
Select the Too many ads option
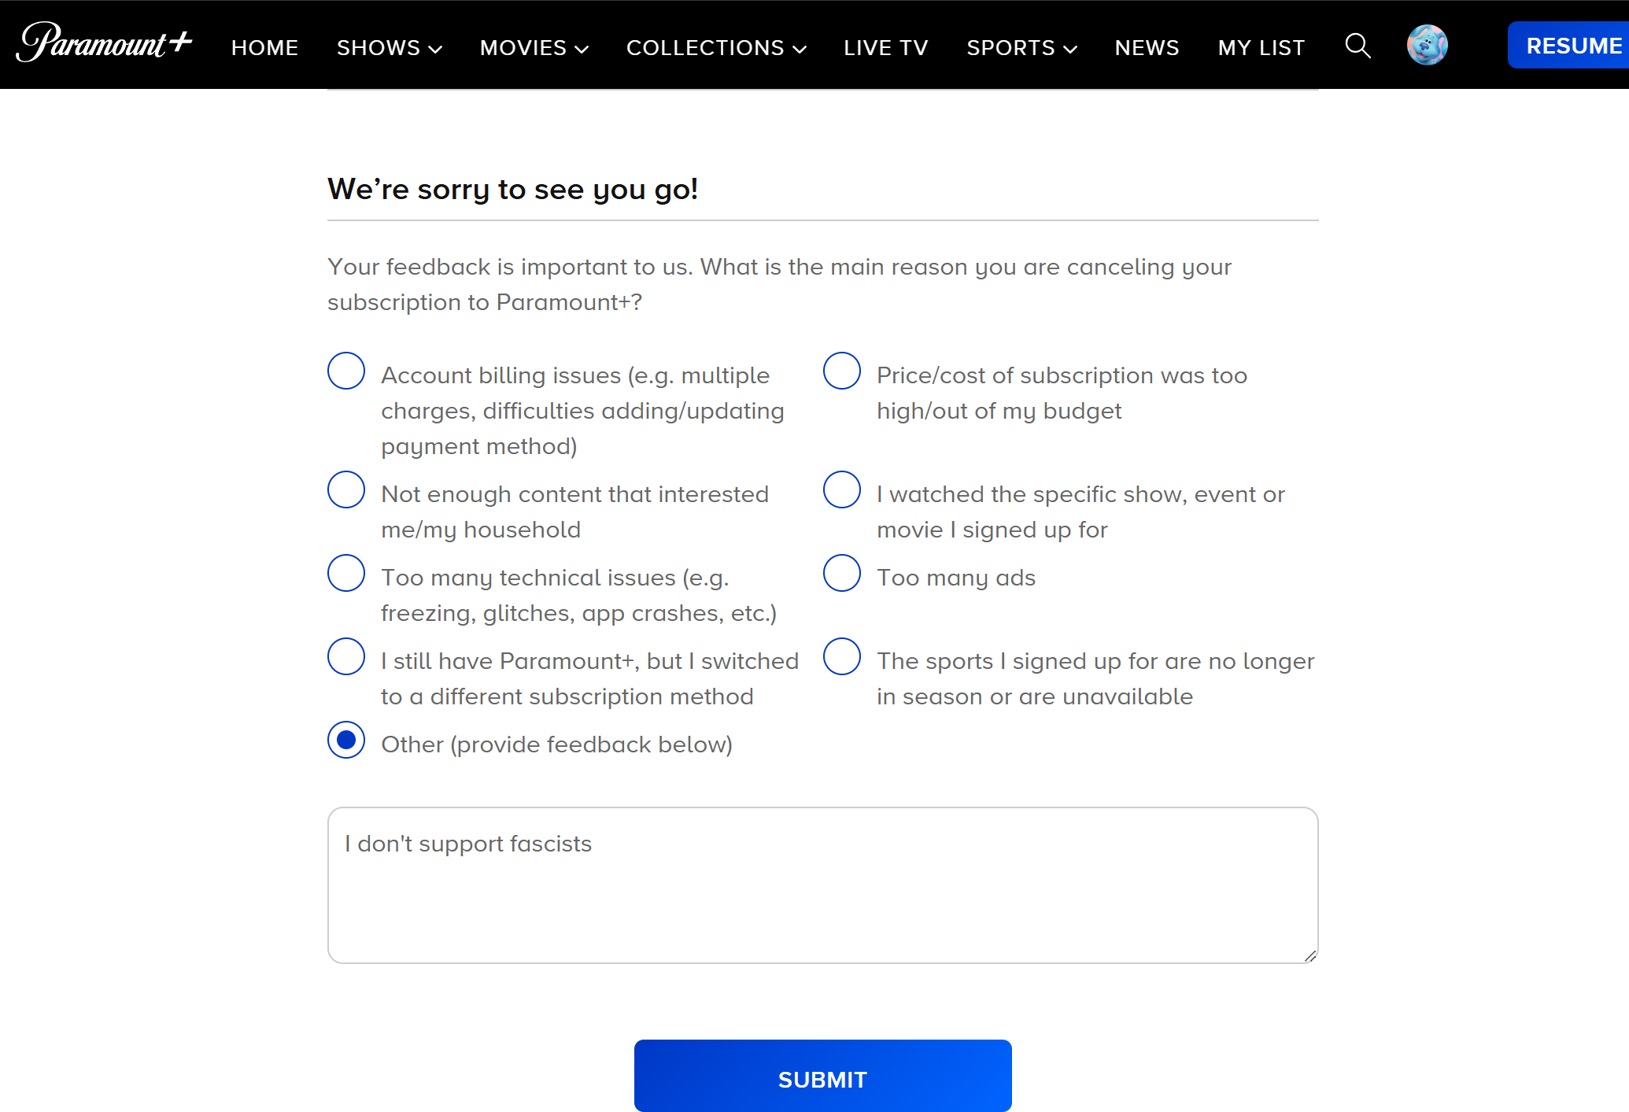tap(842, 573)
